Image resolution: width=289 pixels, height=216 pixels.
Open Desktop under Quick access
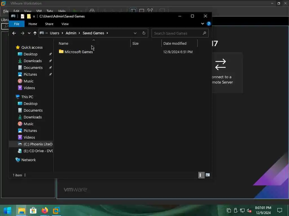[30, 54]
